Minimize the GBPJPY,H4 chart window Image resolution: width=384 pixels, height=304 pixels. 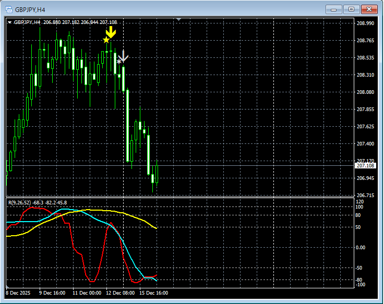333,9
